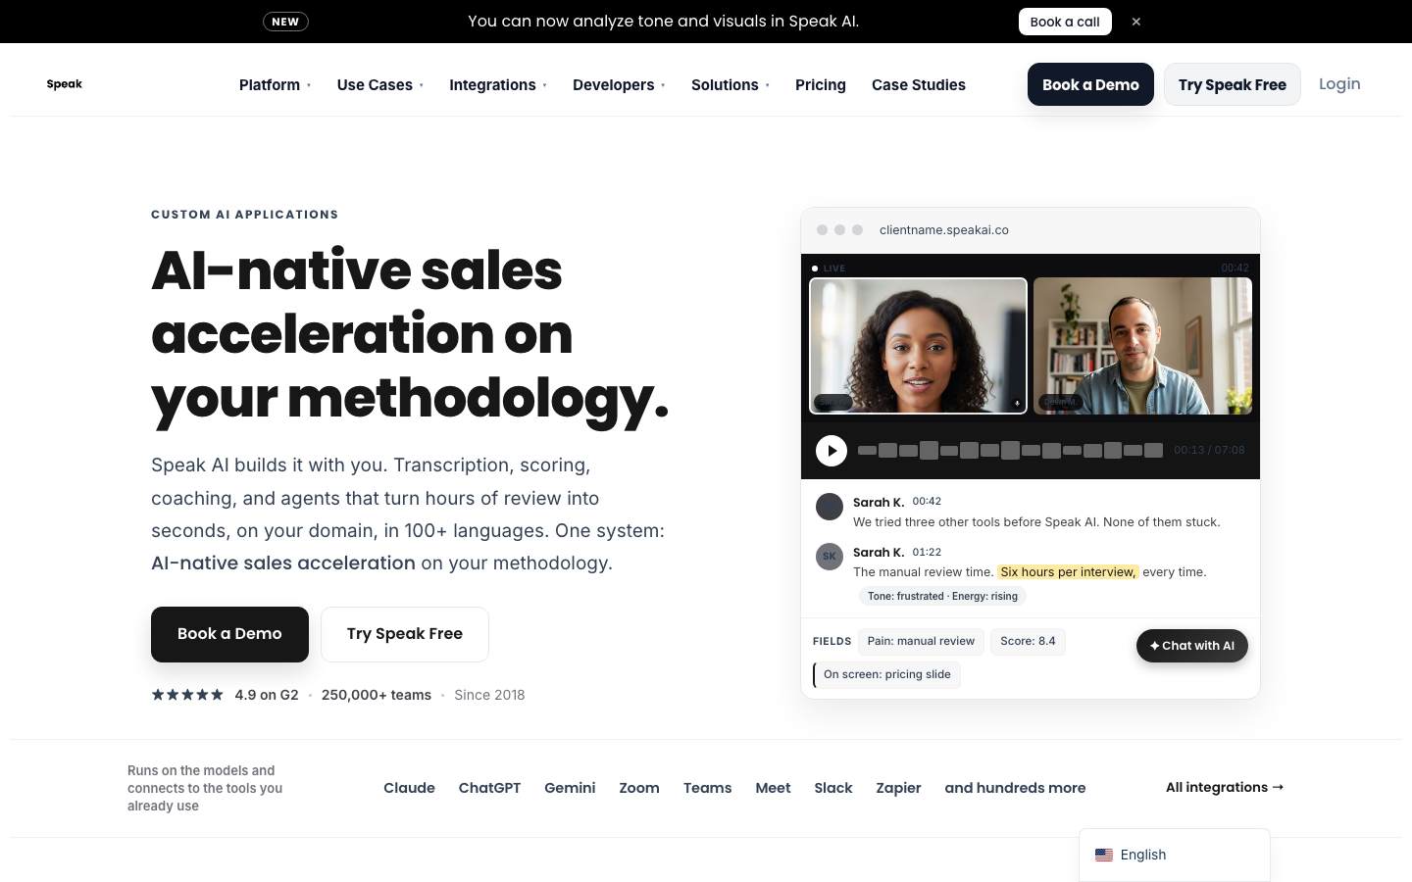Play the demo recording with play button
This screenshot has width=1412, height=882.
tap(832, 451)
